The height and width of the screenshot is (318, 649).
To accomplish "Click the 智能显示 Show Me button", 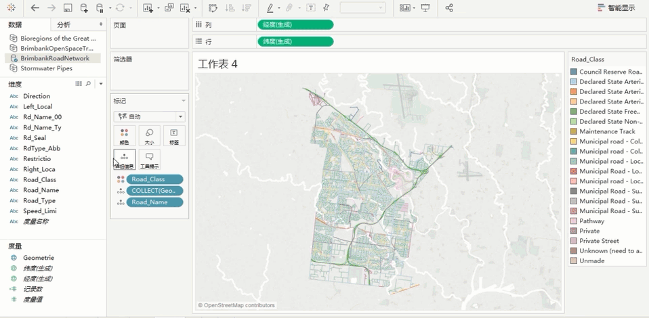I will tap(615, 8).
